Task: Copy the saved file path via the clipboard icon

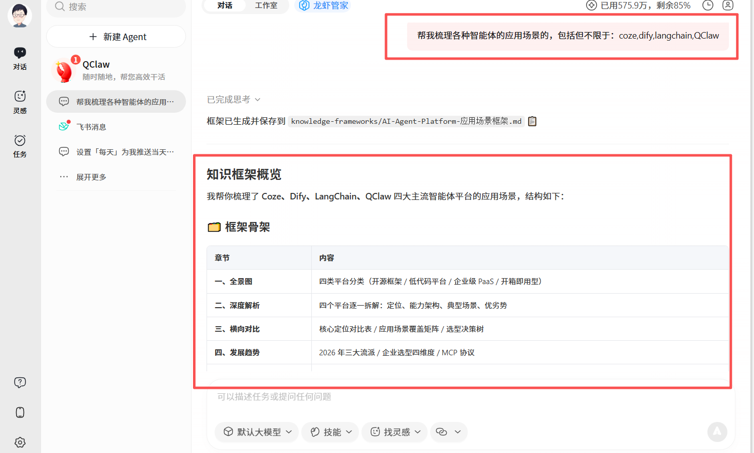Action: [532, 121]
